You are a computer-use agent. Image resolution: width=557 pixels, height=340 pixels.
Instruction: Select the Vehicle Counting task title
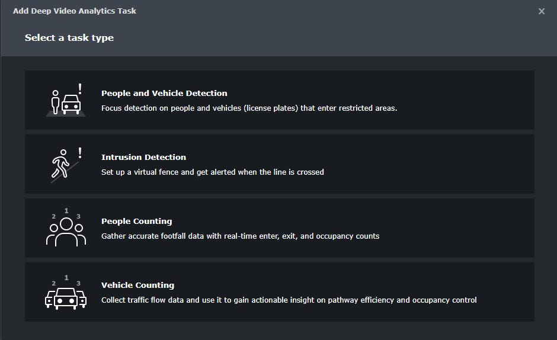pyautogui.click(x=137, y=285)
